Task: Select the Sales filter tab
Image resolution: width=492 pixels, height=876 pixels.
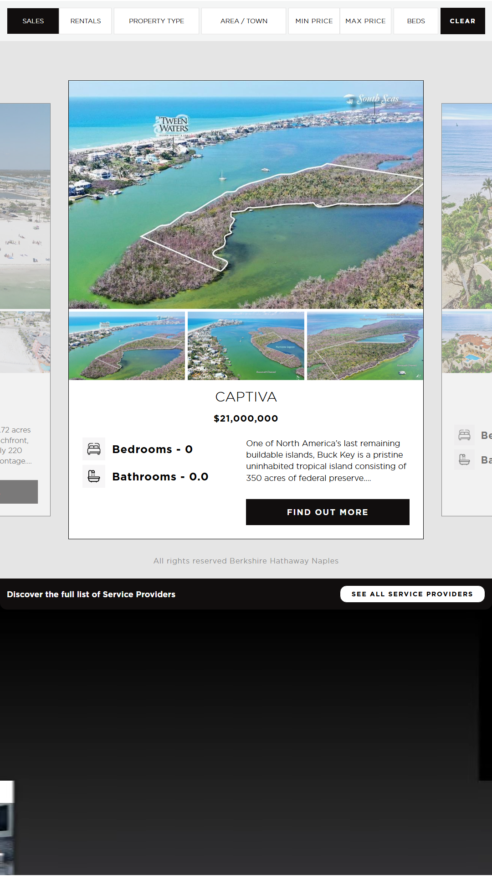Action: 33,21
